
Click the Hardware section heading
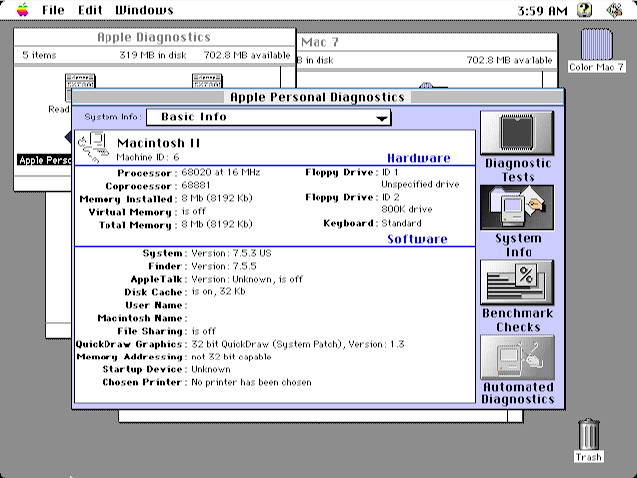coord(418,158)
